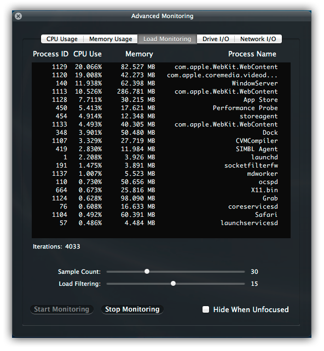Select the App Store process row

tap(161, 100)
